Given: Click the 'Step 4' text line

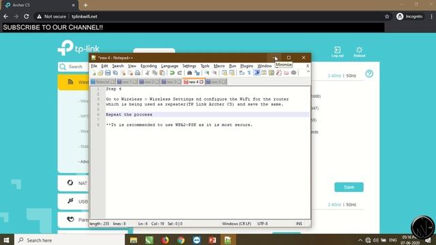Looking at the screenshot, I should coord(114,89).
